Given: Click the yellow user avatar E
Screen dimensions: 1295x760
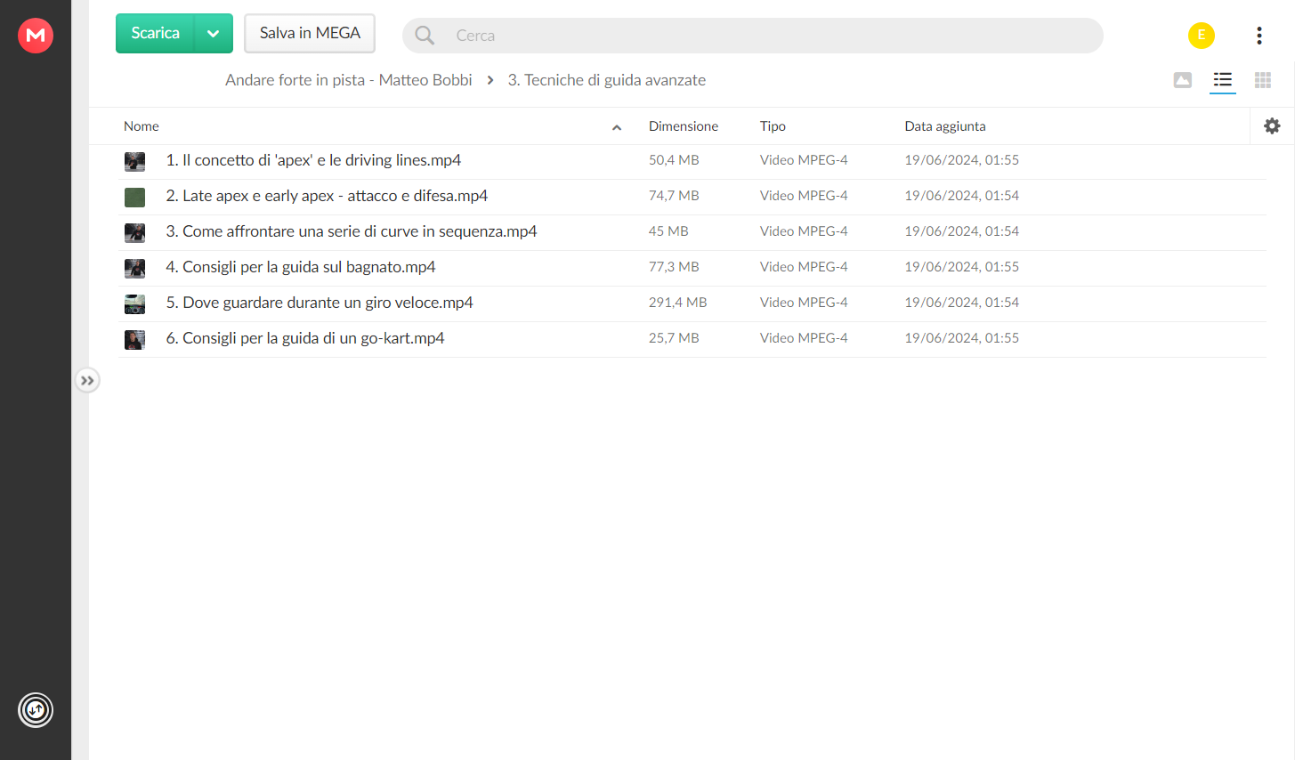Looking at the screenshot, I should click(x=1202, y=36).
